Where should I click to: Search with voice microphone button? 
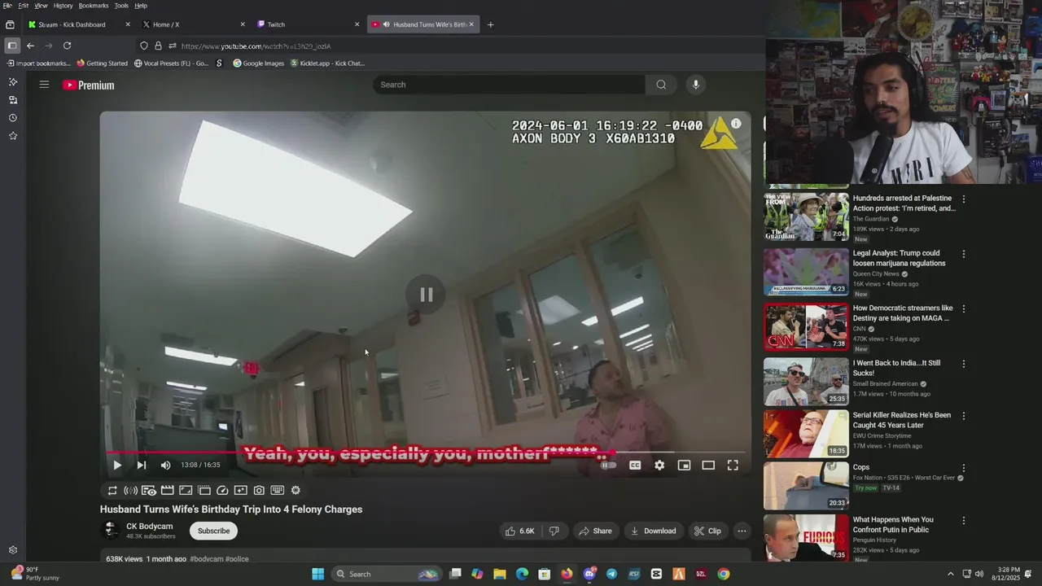(695, 85)
